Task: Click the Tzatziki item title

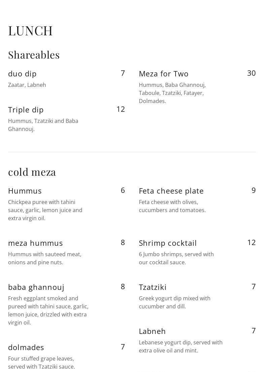Action: pos(153,287)
